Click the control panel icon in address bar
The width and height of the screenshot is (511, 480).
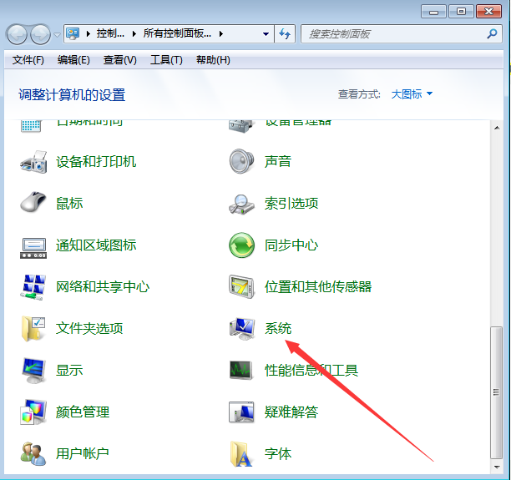[73, 33]
